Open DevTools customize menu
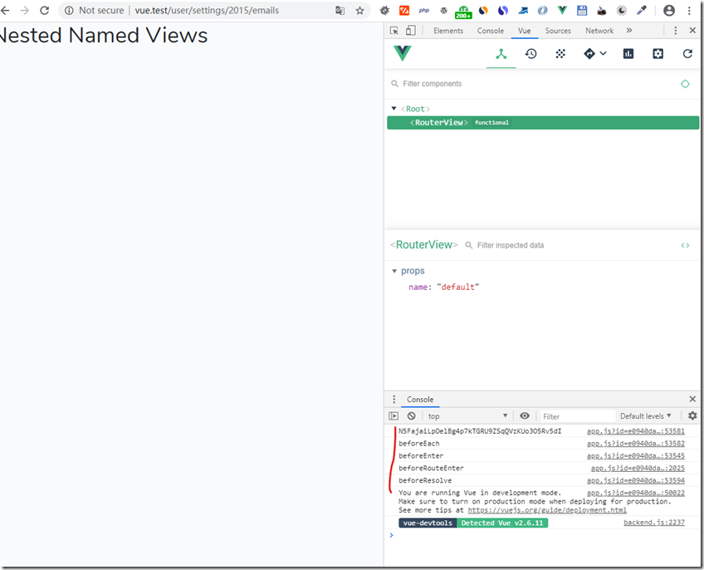This screenshot has height=570, width=704. (675, 31)
